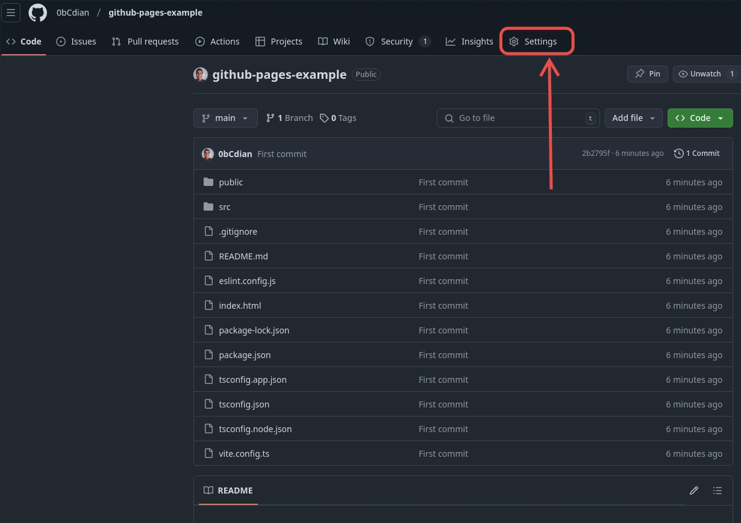View the 1 Commit history

tap(696, 153)
